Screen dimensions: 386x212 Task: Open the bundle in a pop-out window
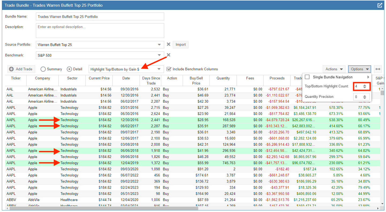pyautogui.click(x=380, y=5)
